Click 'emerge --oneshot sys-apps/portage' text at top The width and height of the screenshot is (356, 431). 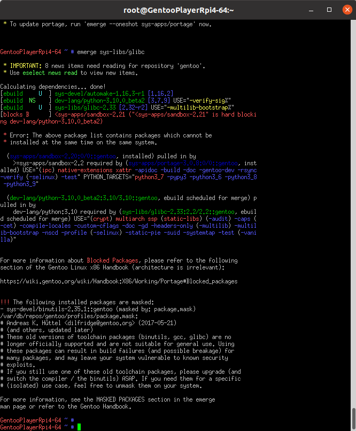(140, 24)
